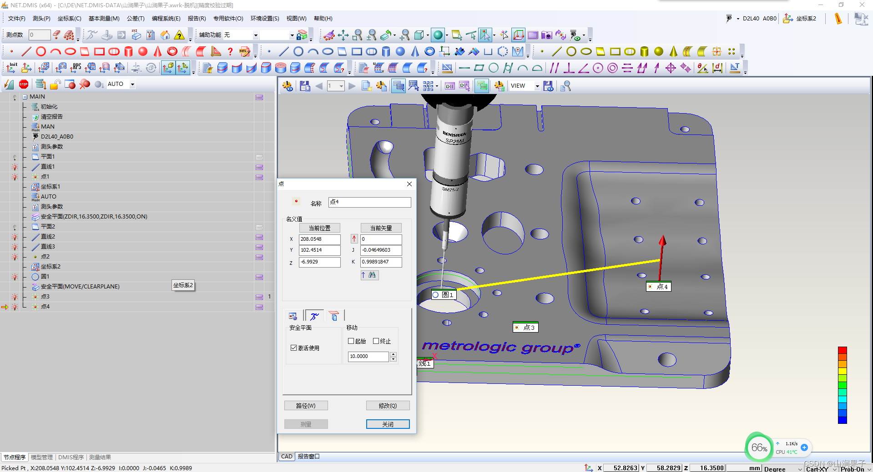This screenshot has width=873, height=472.
Task: Select the Angularity tolerance icon
Action: pos(583,68)
